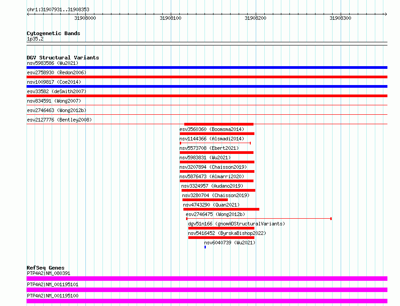Click the magenta bar of PTP4A2|NM_080391
Viewport: 400px width, 306px height.
pyautogui.click(x=207, y=279)
